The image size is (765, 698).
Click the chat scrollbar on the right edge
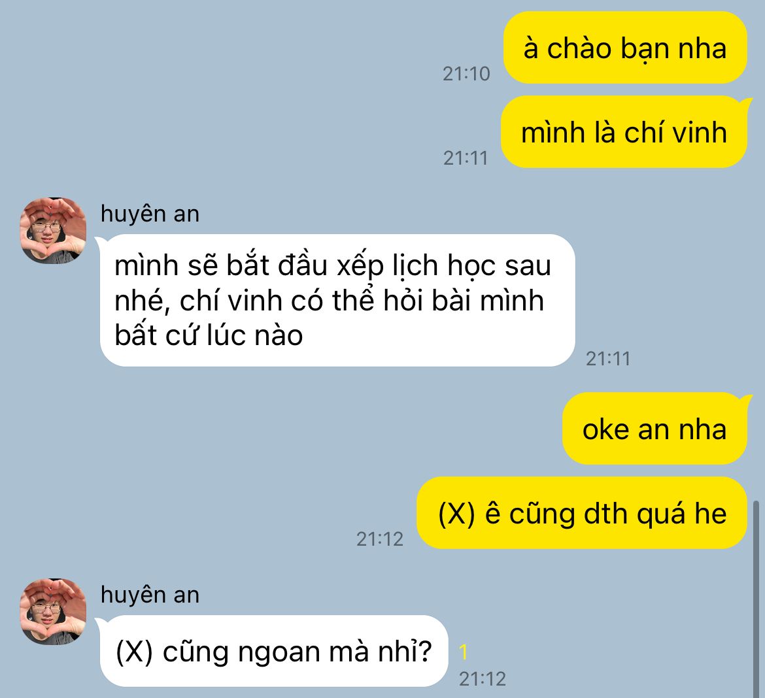pyautogui.click(x=756, y=599)
